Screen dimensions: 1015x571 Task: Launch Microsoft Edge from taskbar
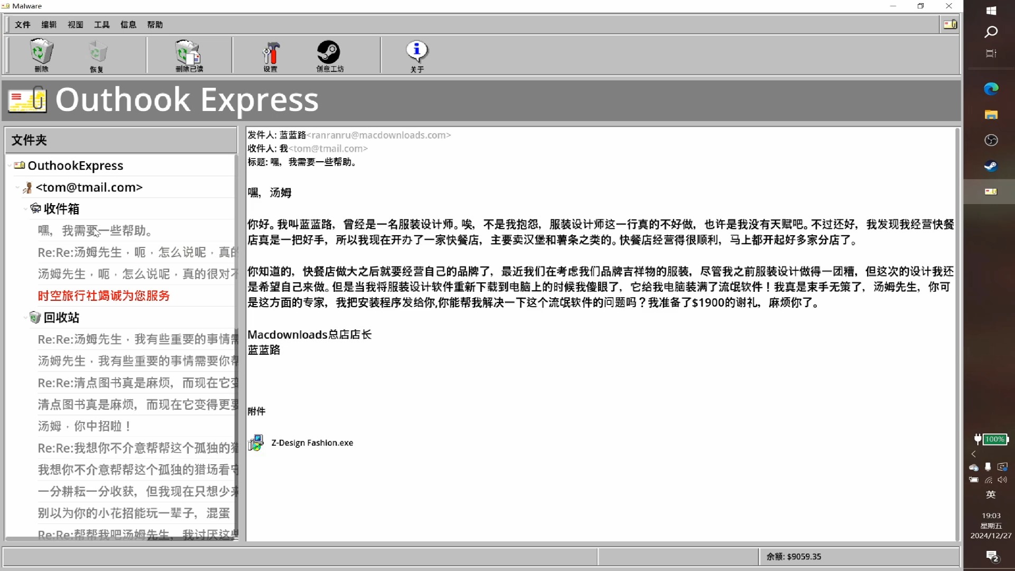[991, 89]
